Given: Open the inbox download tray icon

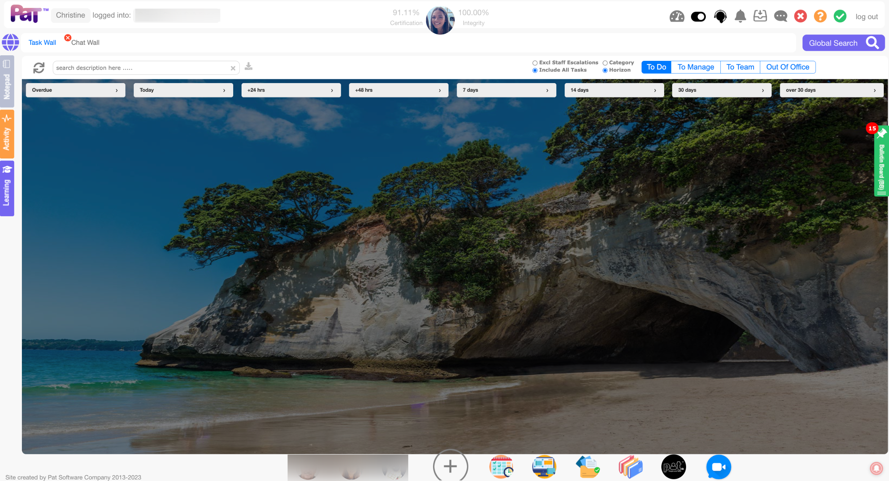Looking at the screenshot, I should pyautogui.click(x=760, y=16).
